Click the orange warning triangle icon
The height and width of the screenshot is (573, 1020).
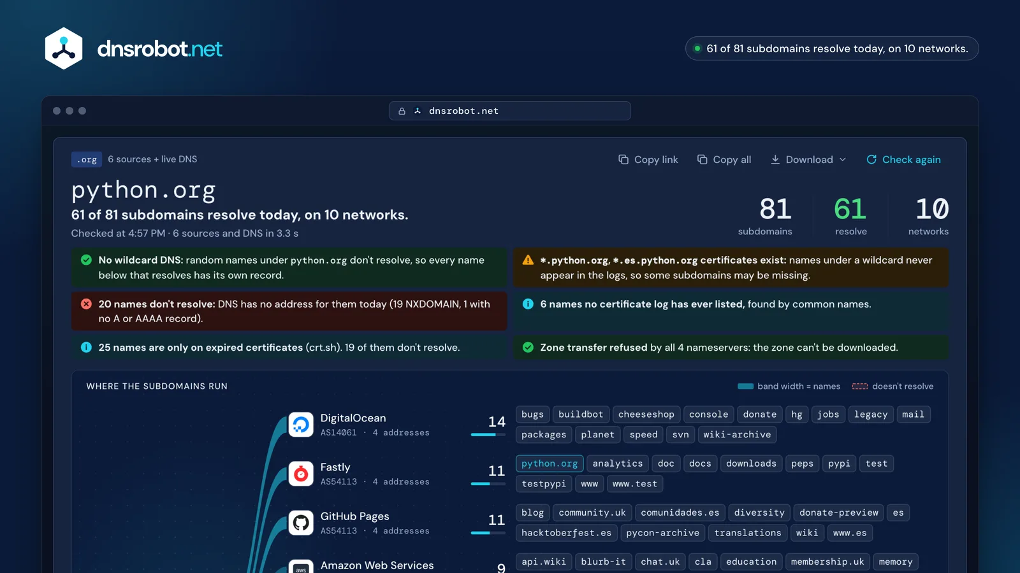pyautogui.click(x=528, y=260)
